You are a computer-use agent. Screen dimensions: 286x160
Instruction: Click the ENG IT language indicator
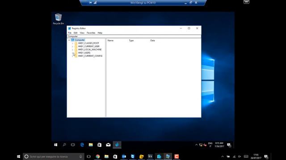pos(210,145)
